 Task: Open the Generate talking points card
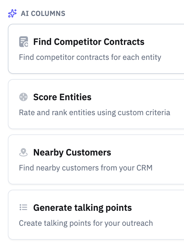tap(96, 215)
